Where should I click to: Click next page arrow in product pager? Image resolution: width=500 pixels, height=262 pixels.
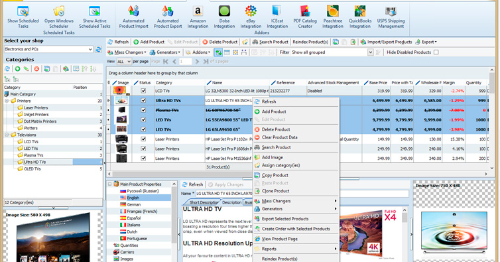(x=197, y=61)
